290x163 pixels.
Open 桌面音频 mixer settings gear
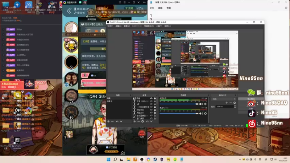tap(205, 104)
